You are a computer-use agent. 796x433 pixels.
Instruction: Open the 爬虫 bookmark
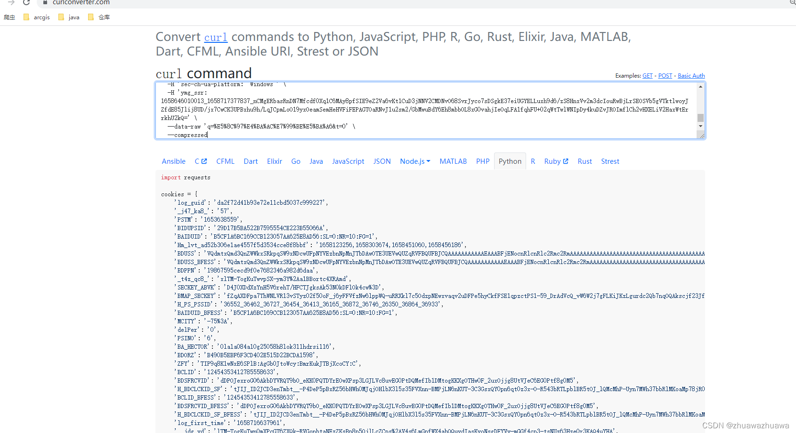(x=9, y=17)
